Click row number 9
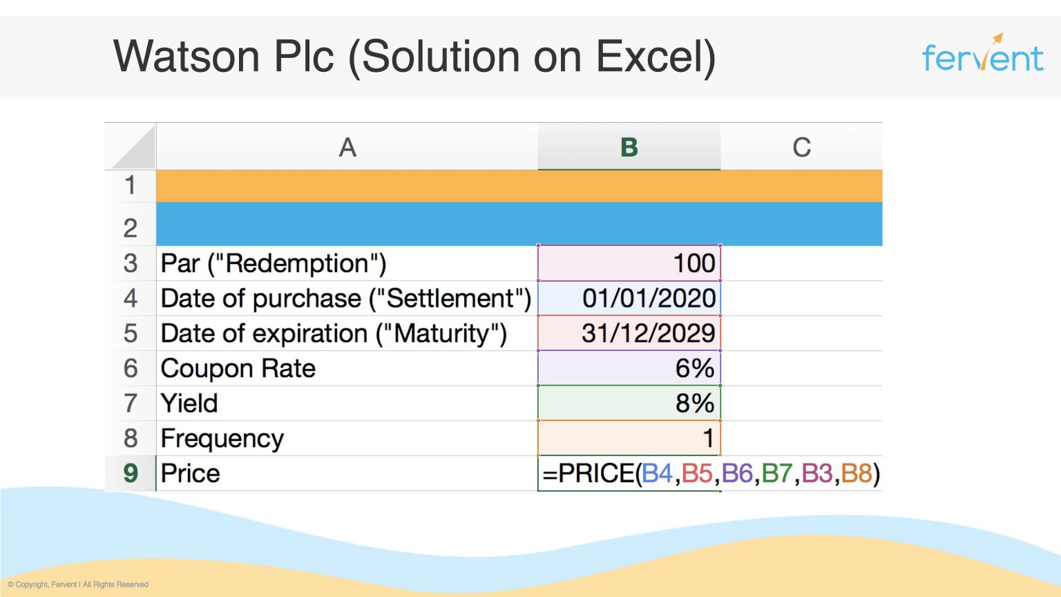Image resolution: width=1061 pixels, height=597 pixels. click(130, 473)
